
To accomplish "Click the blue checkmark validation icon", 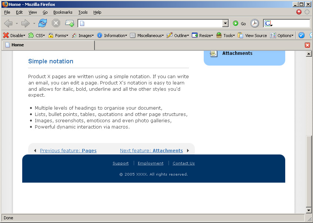I will [x=302, y=36].
